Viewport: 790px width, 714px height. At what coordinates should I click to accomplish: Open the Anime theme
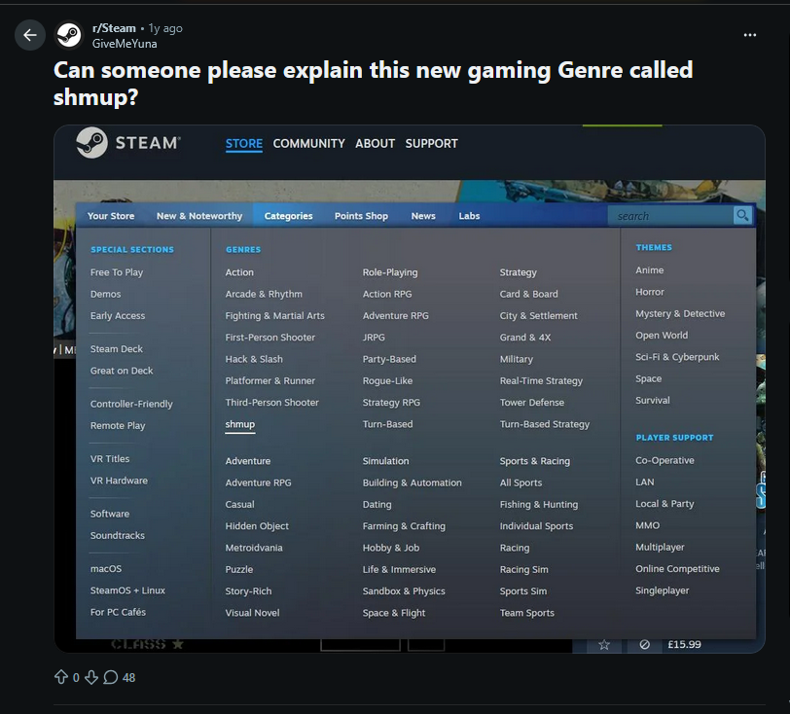[x=649, y=270]
